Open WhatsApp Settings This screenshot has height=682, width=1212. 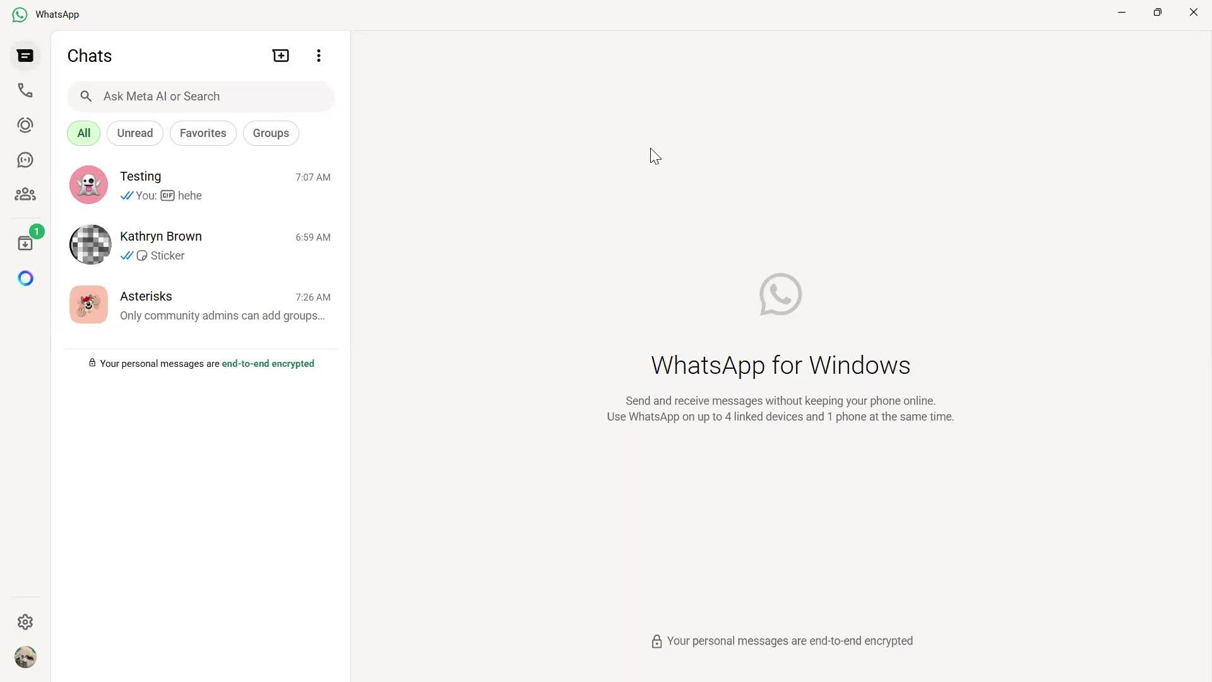point(25,622)
